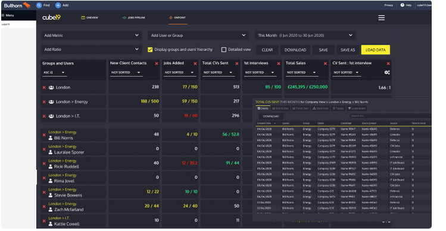Open the Add User or Group dropdown

click(x=198, y=35)
